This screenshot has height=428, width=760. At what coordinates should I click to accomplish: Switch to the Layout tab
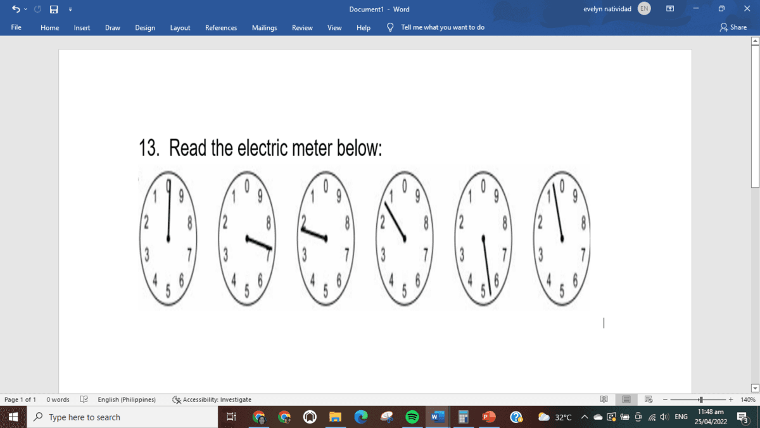(180, 27)
